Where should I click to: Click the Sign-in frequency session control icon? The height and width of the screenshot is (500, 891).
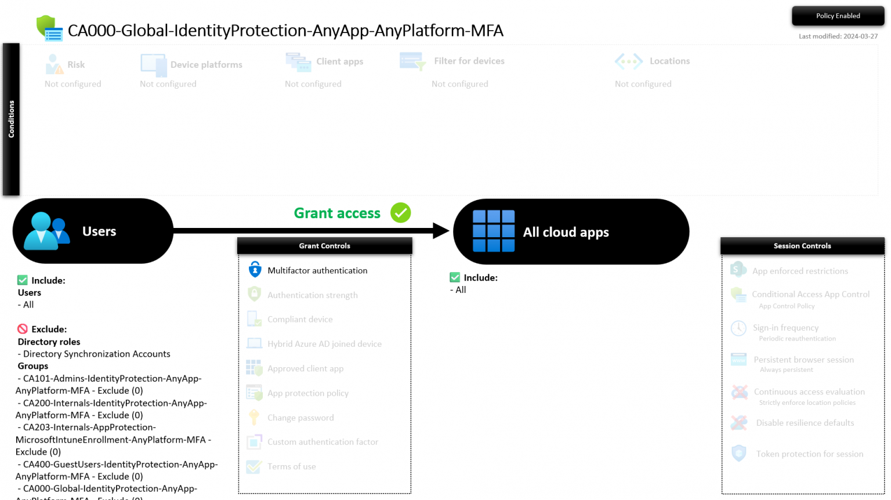pyautogui.click(x=738, y=329)
